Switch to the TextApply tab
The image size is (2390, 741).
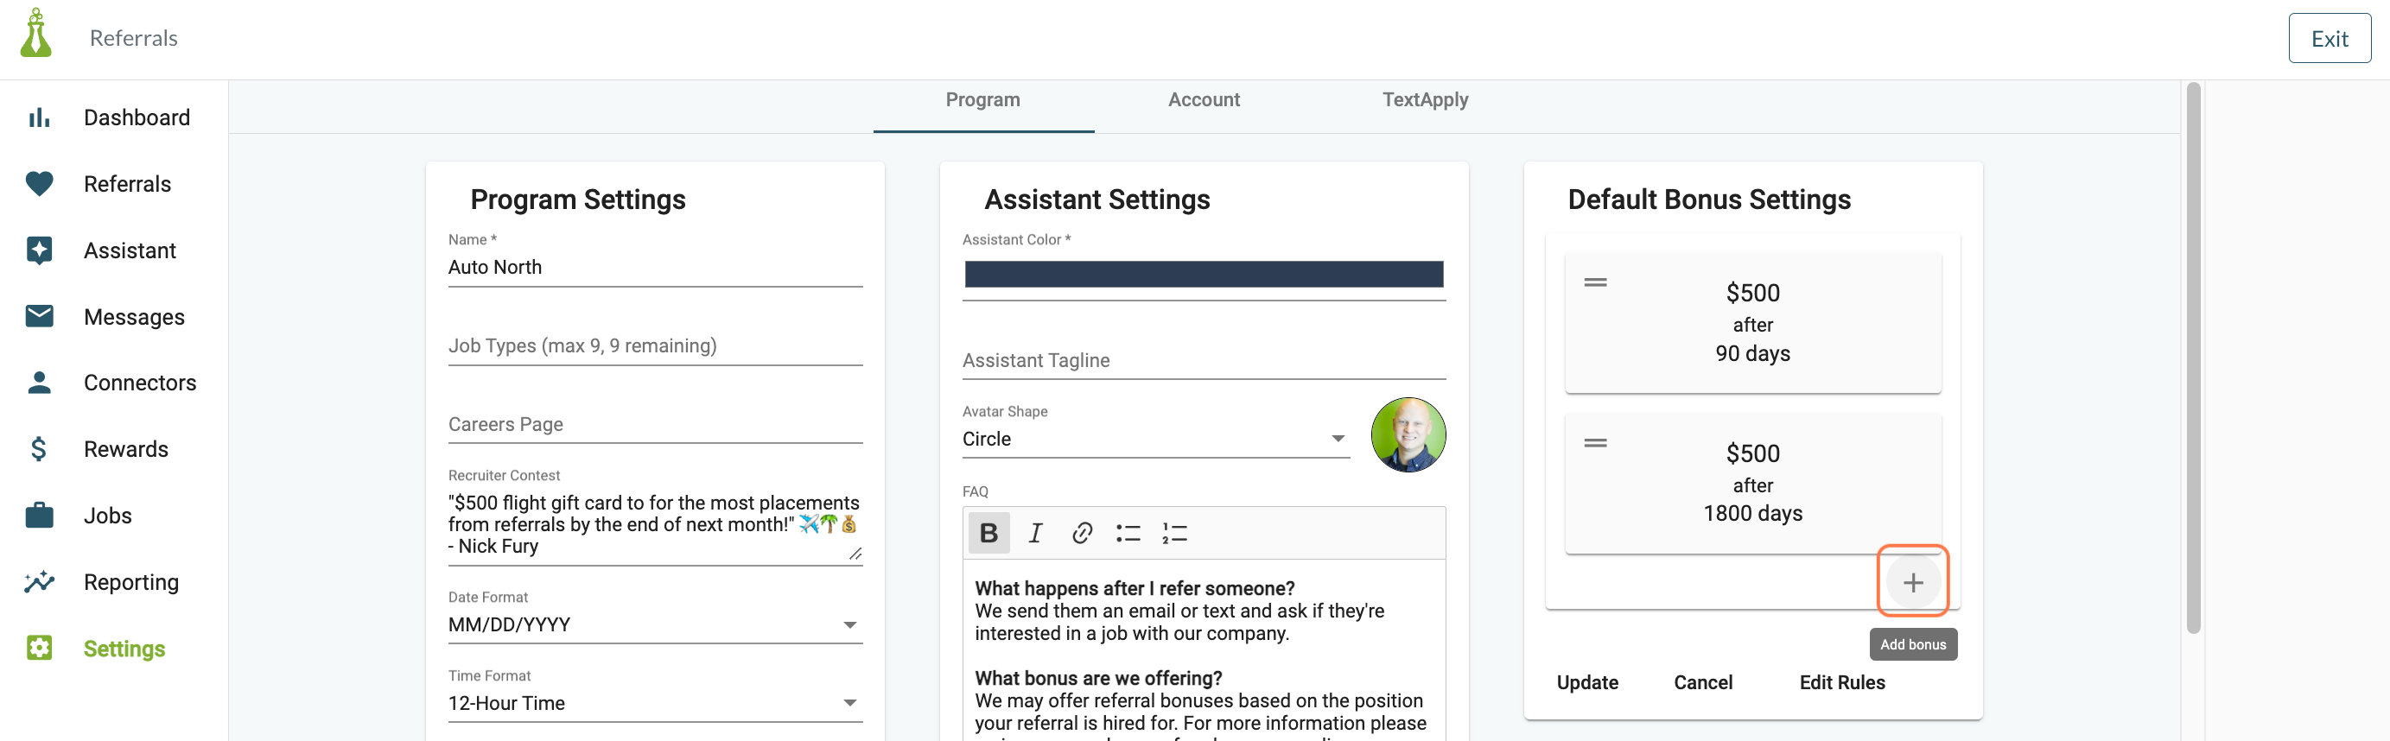[1424, 99]
